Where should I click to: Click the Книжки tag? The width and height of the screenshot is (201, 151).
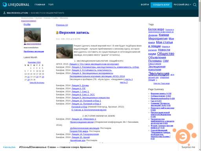(164, 35)
